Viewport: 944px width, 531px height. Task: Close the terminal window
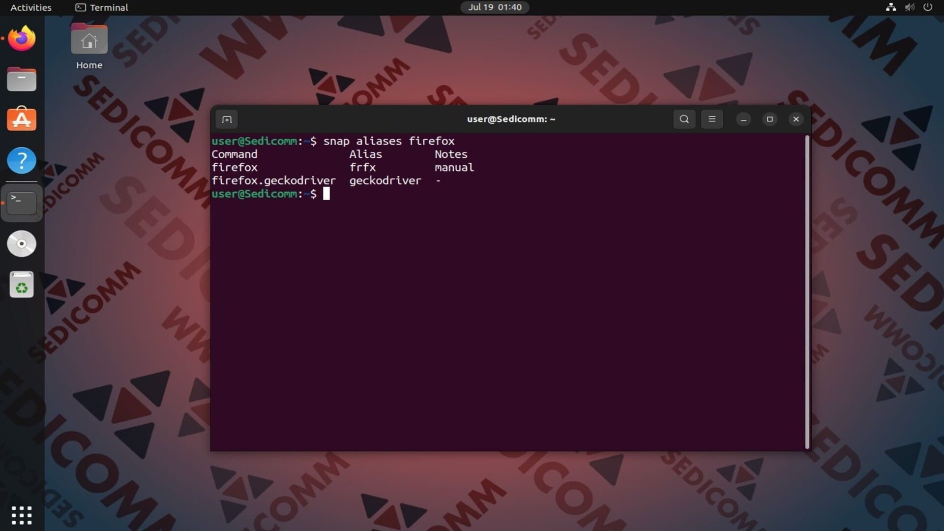tap(796, 119)
